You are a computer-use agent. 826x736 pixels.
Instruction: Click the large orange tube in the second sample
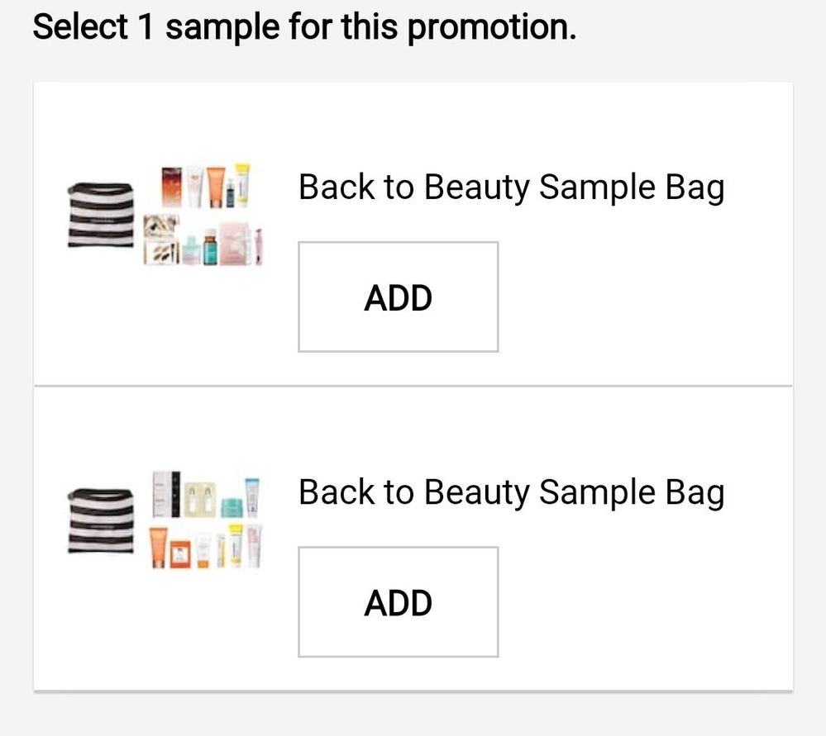pos(159,548)
